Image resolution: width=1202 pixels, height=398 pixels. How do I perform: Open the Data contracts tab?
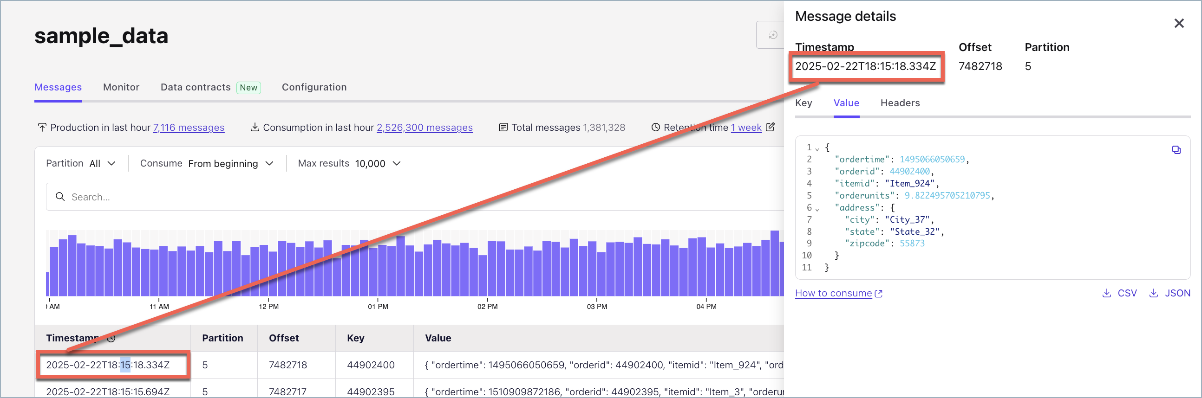click(196, 87)
